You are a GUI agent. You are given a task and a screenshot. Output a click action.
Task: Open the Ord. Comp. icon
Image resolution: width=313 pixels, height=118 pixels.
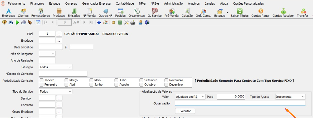pyautogui.click(x=203, y=13)
